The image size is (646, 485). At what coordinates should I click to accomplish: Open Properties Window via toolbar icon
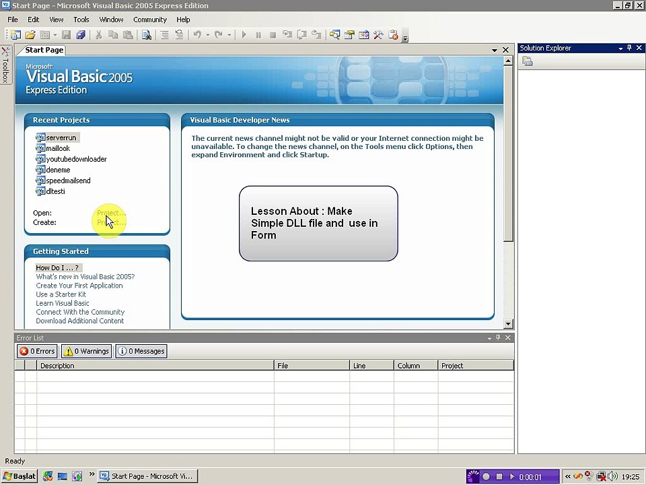[x=349, y=35]
